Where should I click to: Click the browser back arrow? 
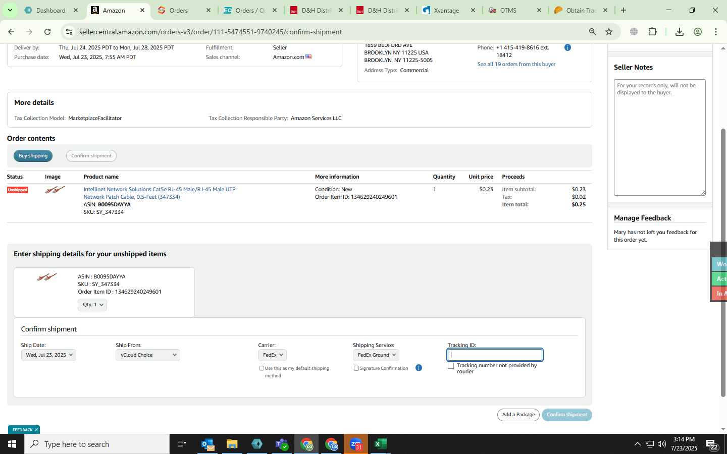pos(11,32)
